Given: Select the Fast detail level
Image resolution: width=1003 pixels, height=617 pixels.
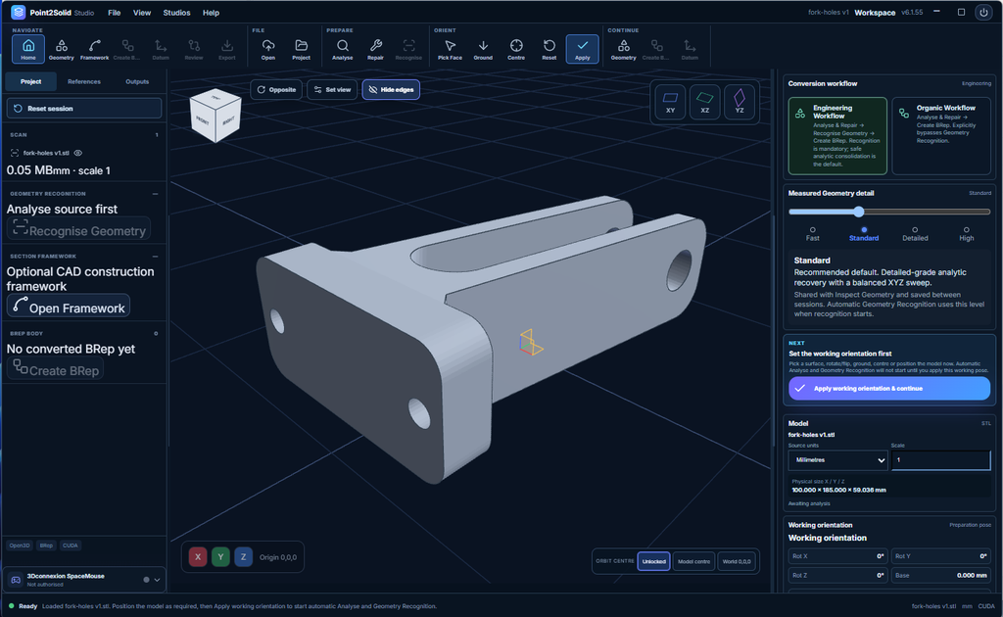Looking at the screenshot, I should pos(812,233).
